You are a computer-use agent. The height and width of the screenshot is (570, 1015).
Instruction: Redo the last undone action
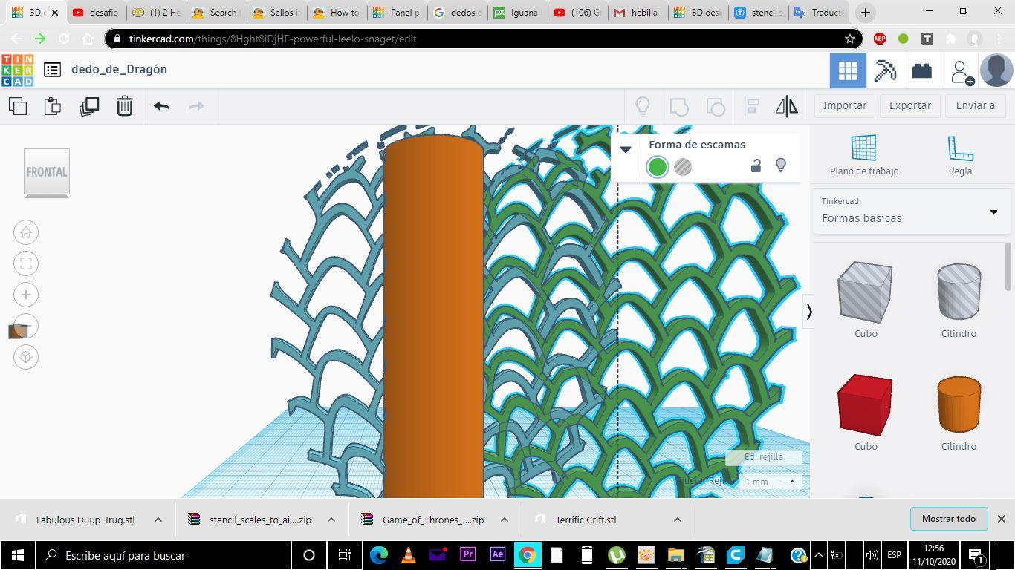196,106
